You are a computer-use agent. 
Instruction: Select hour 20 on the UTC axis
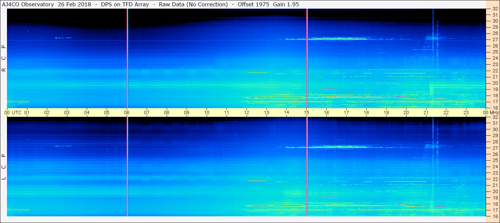pos(406,112)
